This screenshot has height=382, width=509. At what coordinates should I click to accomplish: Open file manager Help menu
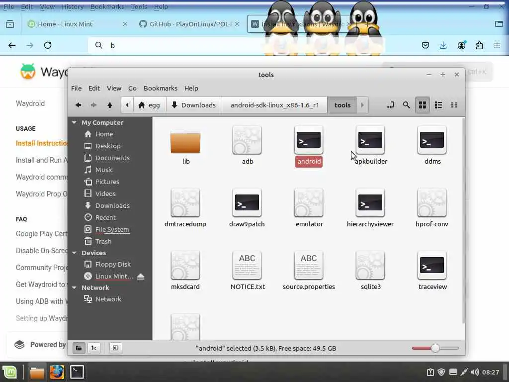[191, 88]
